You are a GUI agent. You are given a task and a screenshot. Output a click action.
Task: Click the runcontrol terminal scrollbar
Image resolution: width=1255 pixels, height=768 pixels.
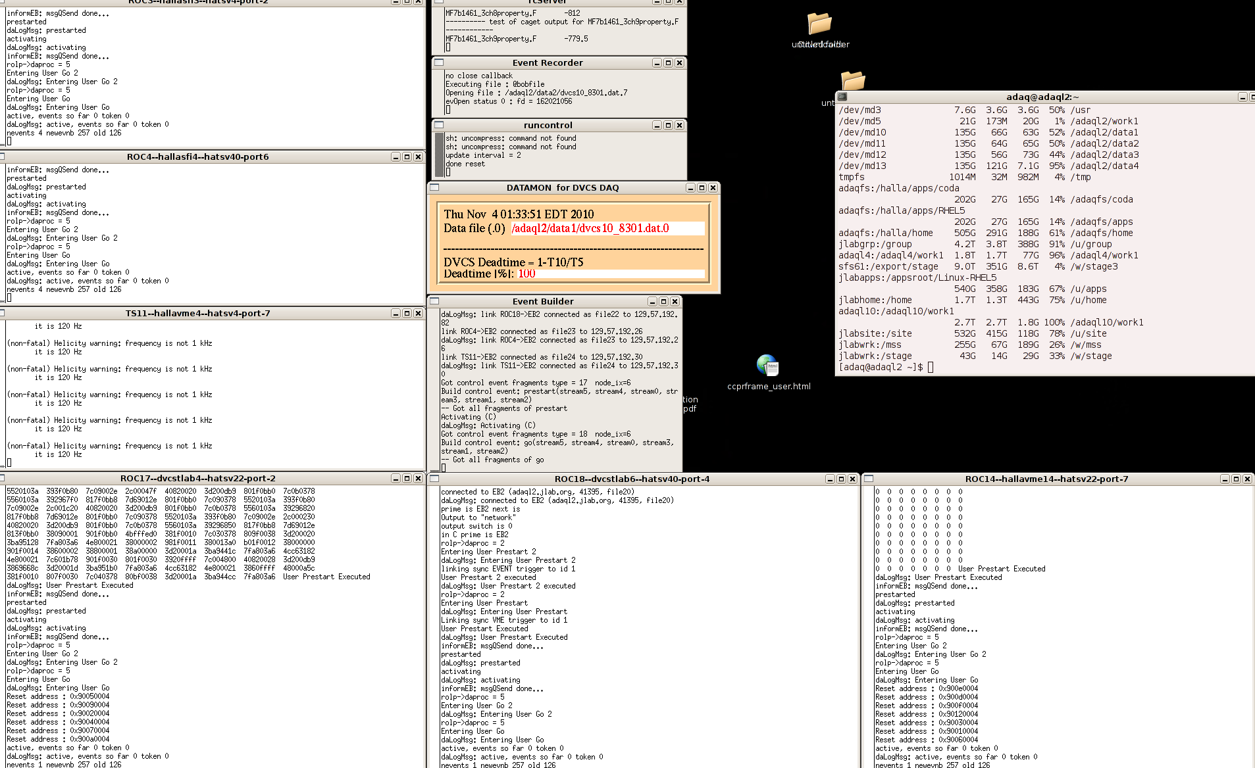click(440, 155)
